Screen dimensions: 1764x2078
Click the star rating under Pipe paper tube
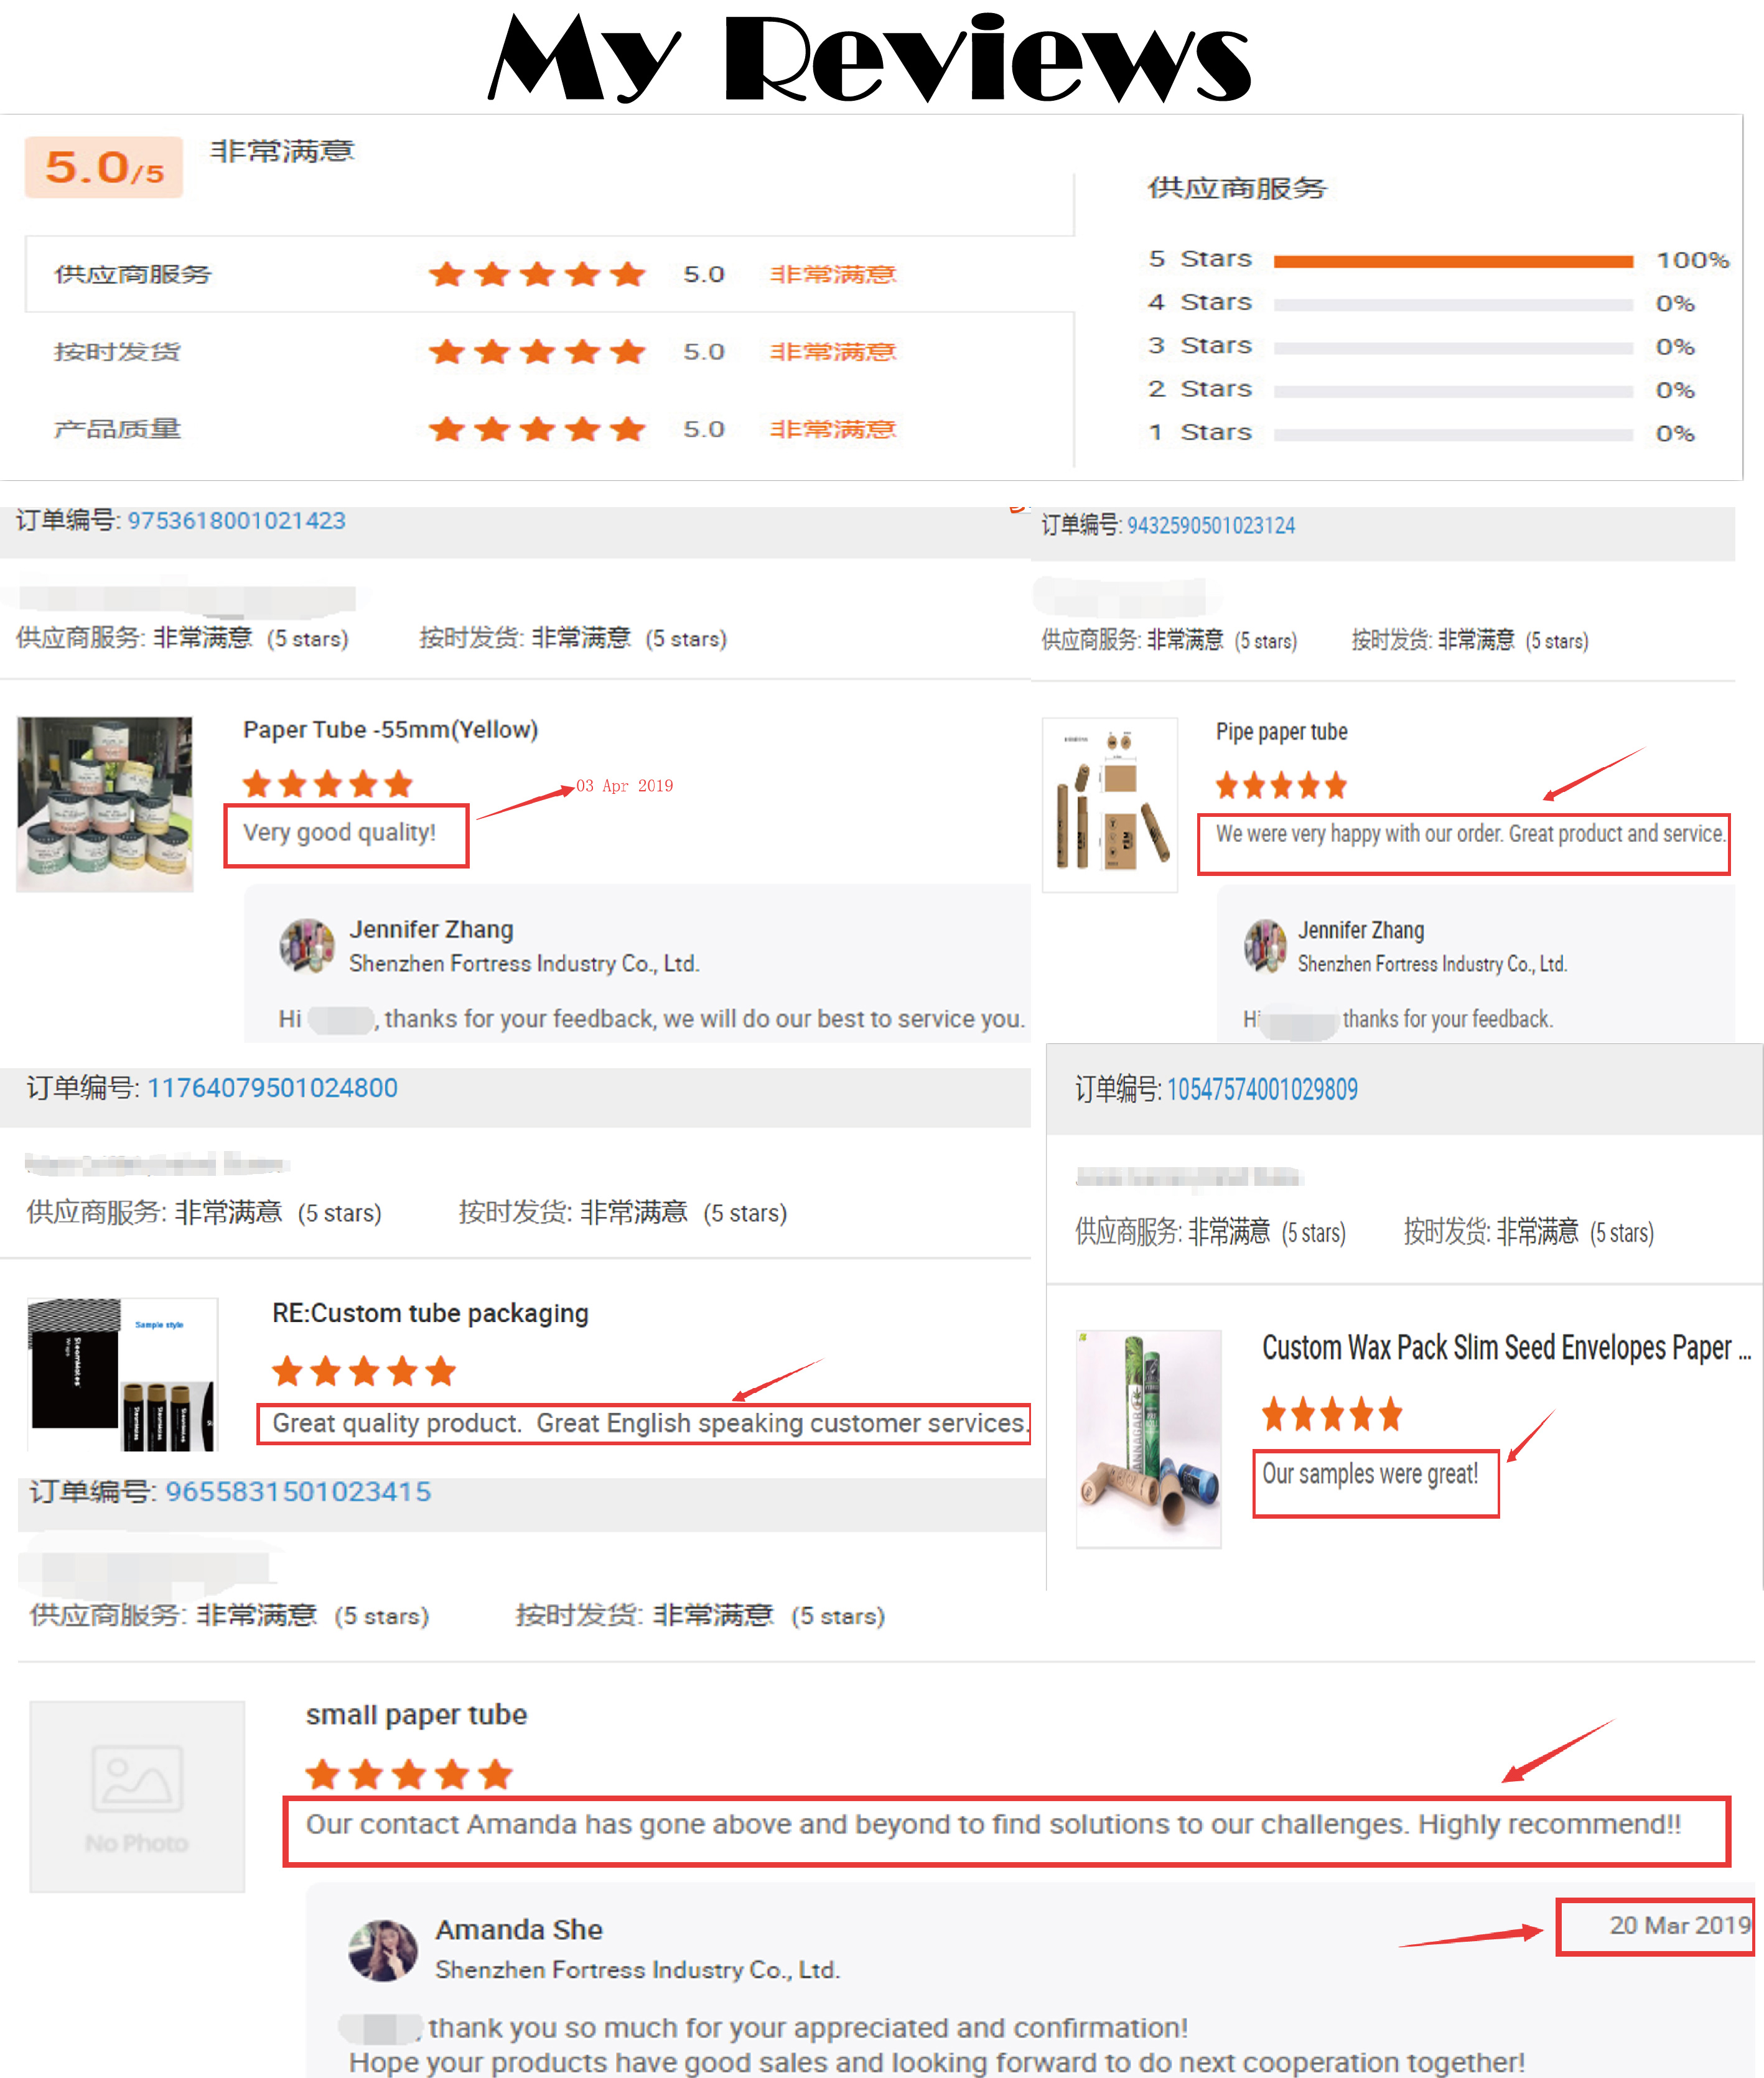(x=1281, y=786)
